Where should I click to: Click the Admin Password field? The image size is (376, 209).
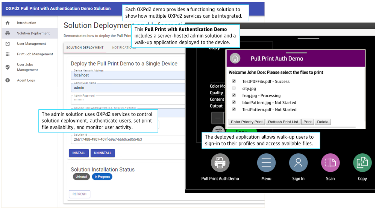[128, 100]
